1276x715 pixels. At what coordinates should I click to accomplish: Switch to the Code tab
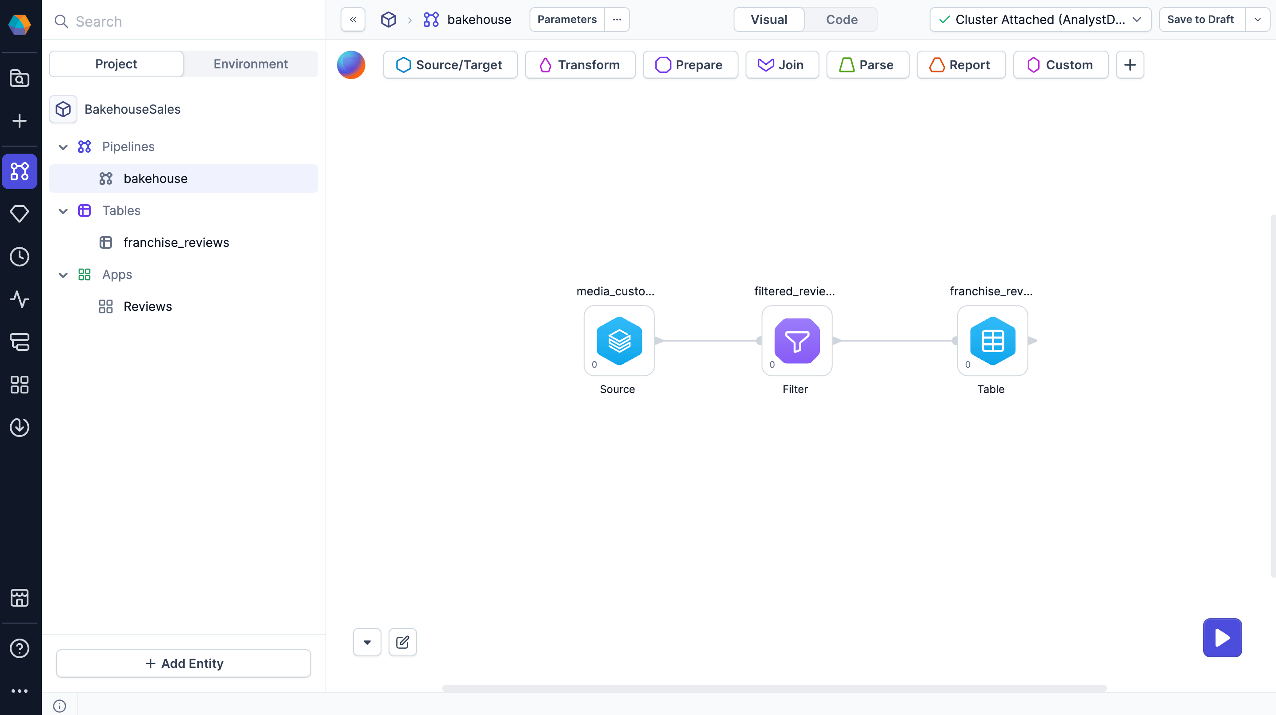coord(841,19)
